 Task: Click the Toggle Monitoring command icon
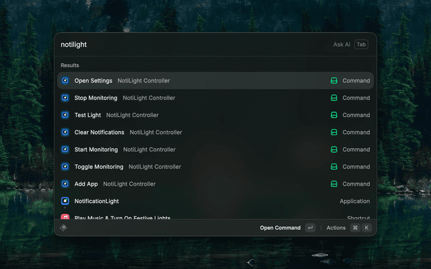tap(65, 167)
